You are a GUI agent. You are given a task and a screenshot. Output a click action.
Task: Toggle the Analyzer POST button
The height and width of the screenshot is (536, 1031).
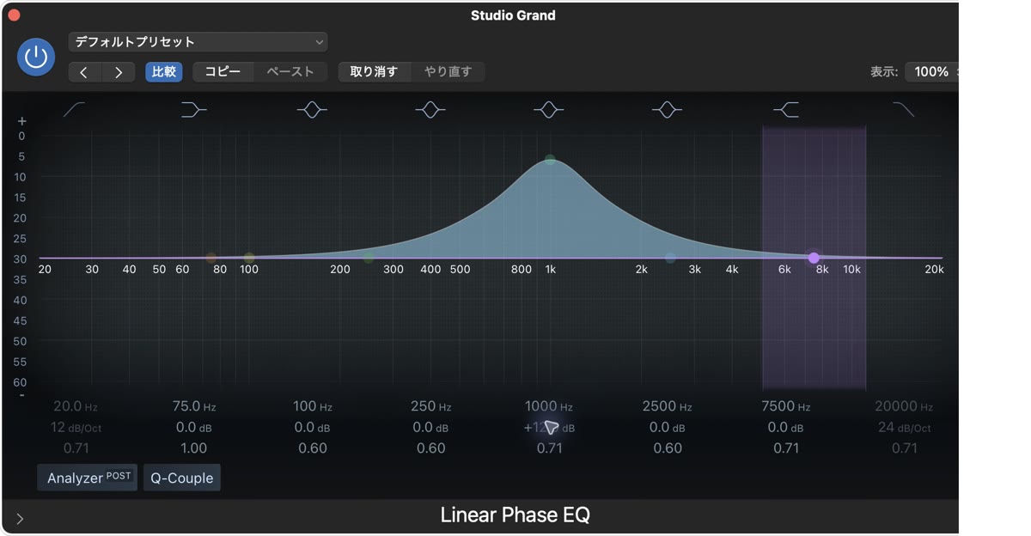[x=87, y=478]
